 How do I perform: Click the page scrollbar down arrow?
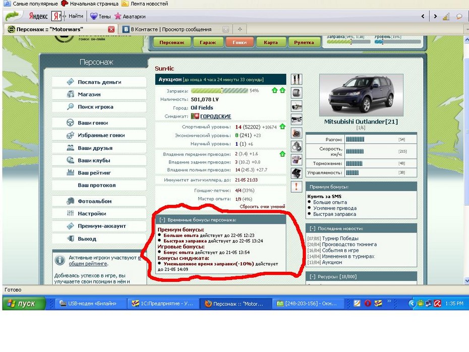coord(466,281)
